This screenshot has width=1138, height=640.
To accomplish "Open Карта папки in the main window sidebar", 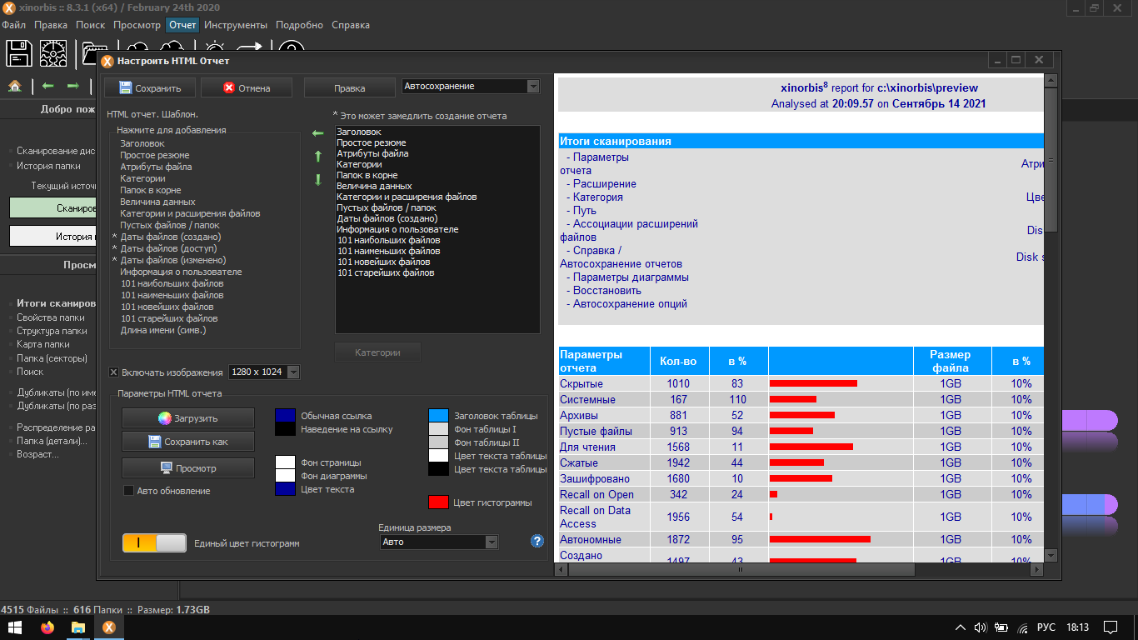I will point(43,344).
